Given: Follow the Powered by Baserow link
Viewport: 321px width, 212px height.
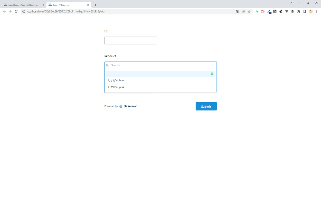Looking at the screenshot, I should click(128, 106).
